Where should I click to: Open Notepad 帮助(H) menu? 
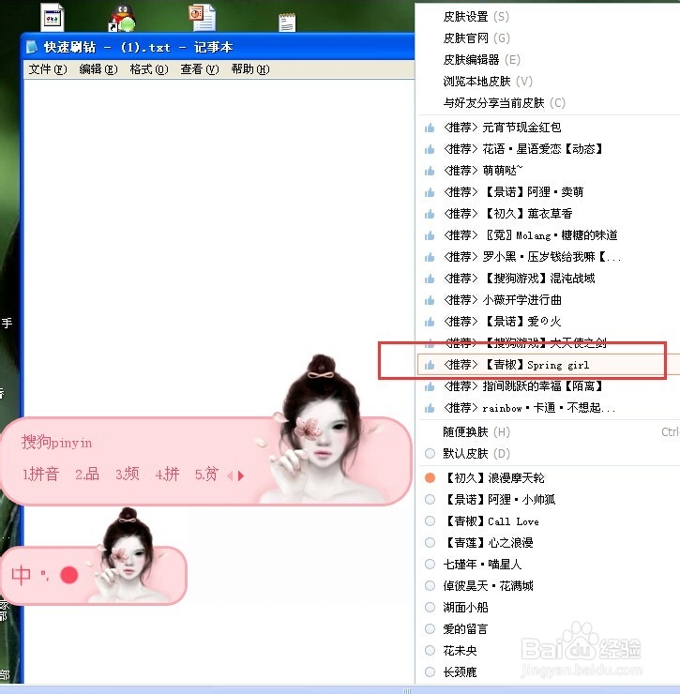coord(250,69)
